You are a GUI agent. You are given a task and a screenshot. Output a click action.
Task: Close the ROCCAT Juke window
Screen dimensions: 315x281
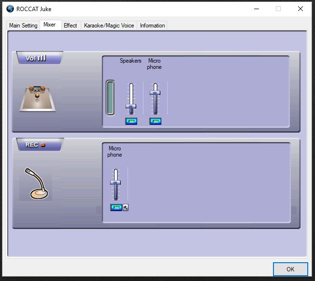coord(301,9)
